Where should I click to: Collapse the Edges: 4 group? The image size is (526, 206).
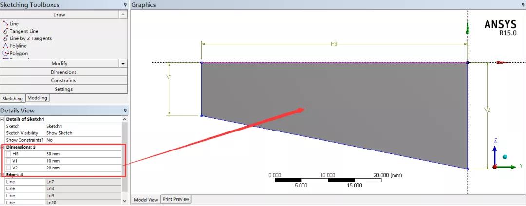[x=2, y=175]
